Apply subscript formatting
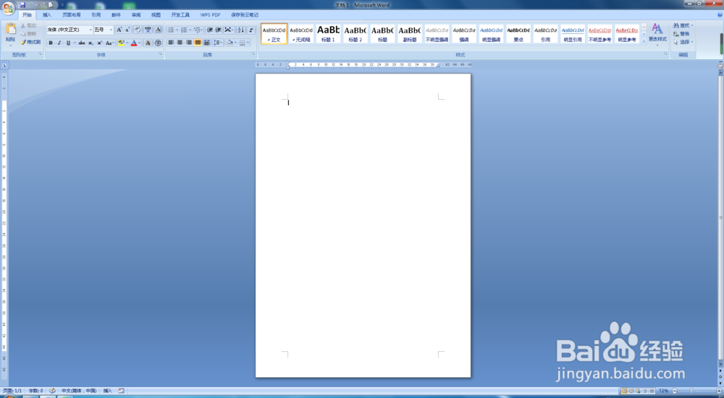 [90, 43]
